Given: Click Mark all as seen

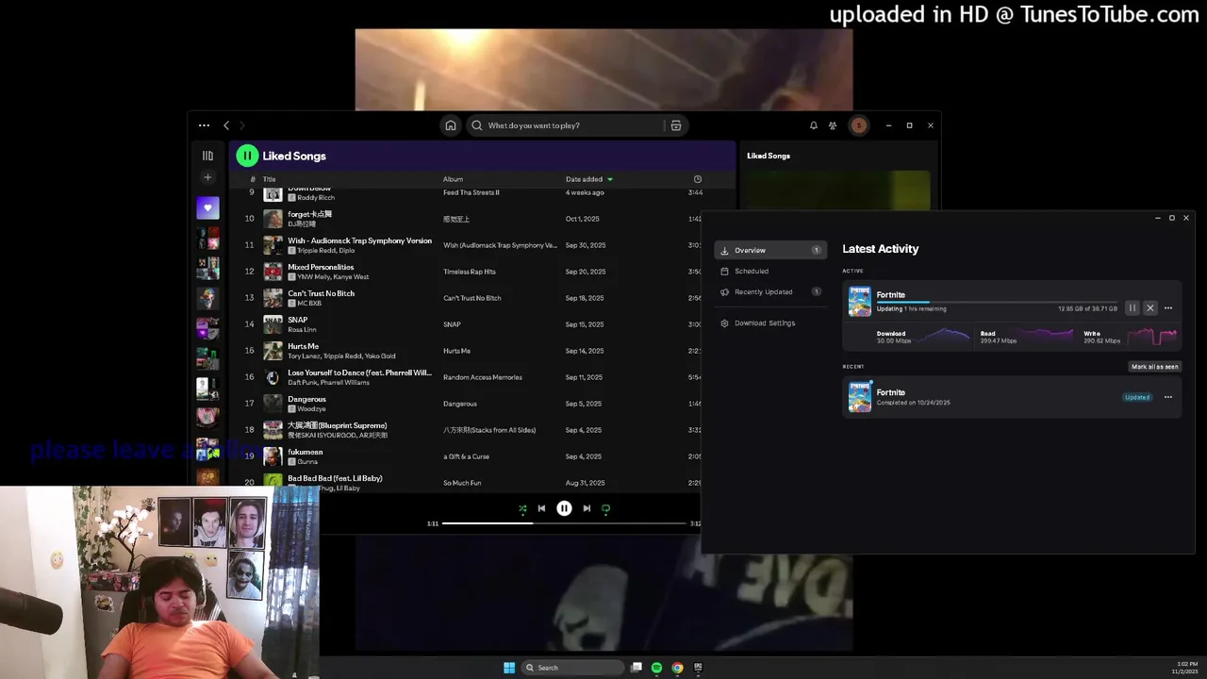Looking at the screenshot, I should 1155,367.
